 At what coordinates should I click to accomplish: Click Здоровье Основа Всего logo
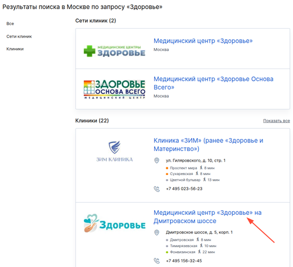coord(114,89)
